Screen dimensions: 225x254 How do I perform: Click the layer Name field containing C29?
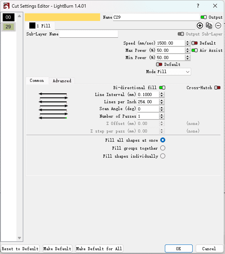(156, 17)
